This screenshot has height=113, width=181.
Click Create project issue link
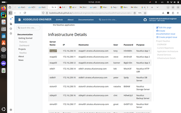(167, 37)
